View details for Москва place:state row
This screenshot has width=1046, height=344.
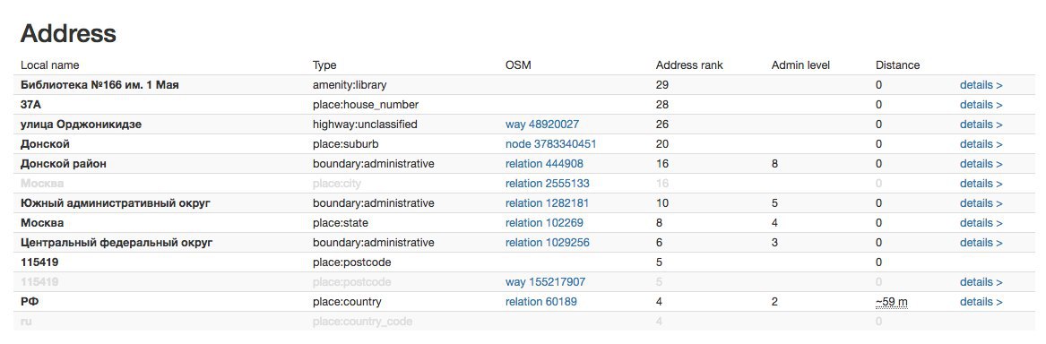[x=981, y=223]
